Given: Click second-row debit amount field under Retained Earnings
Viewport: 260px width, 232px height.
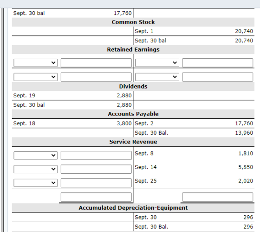Looking at the screenshot, I should (x=96, y=77).
